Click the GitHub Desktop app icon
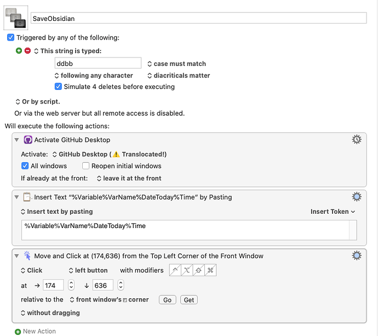Screen dimensions: 378x336 pyautogui.click(x=28, y=140)
